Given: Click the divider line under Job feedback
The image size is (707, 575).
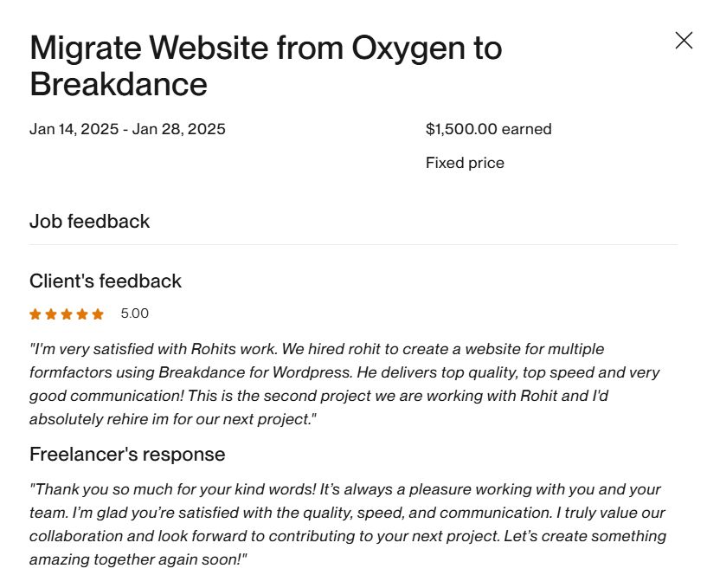Looking at the screenshot, I should (x=353, y=244).
